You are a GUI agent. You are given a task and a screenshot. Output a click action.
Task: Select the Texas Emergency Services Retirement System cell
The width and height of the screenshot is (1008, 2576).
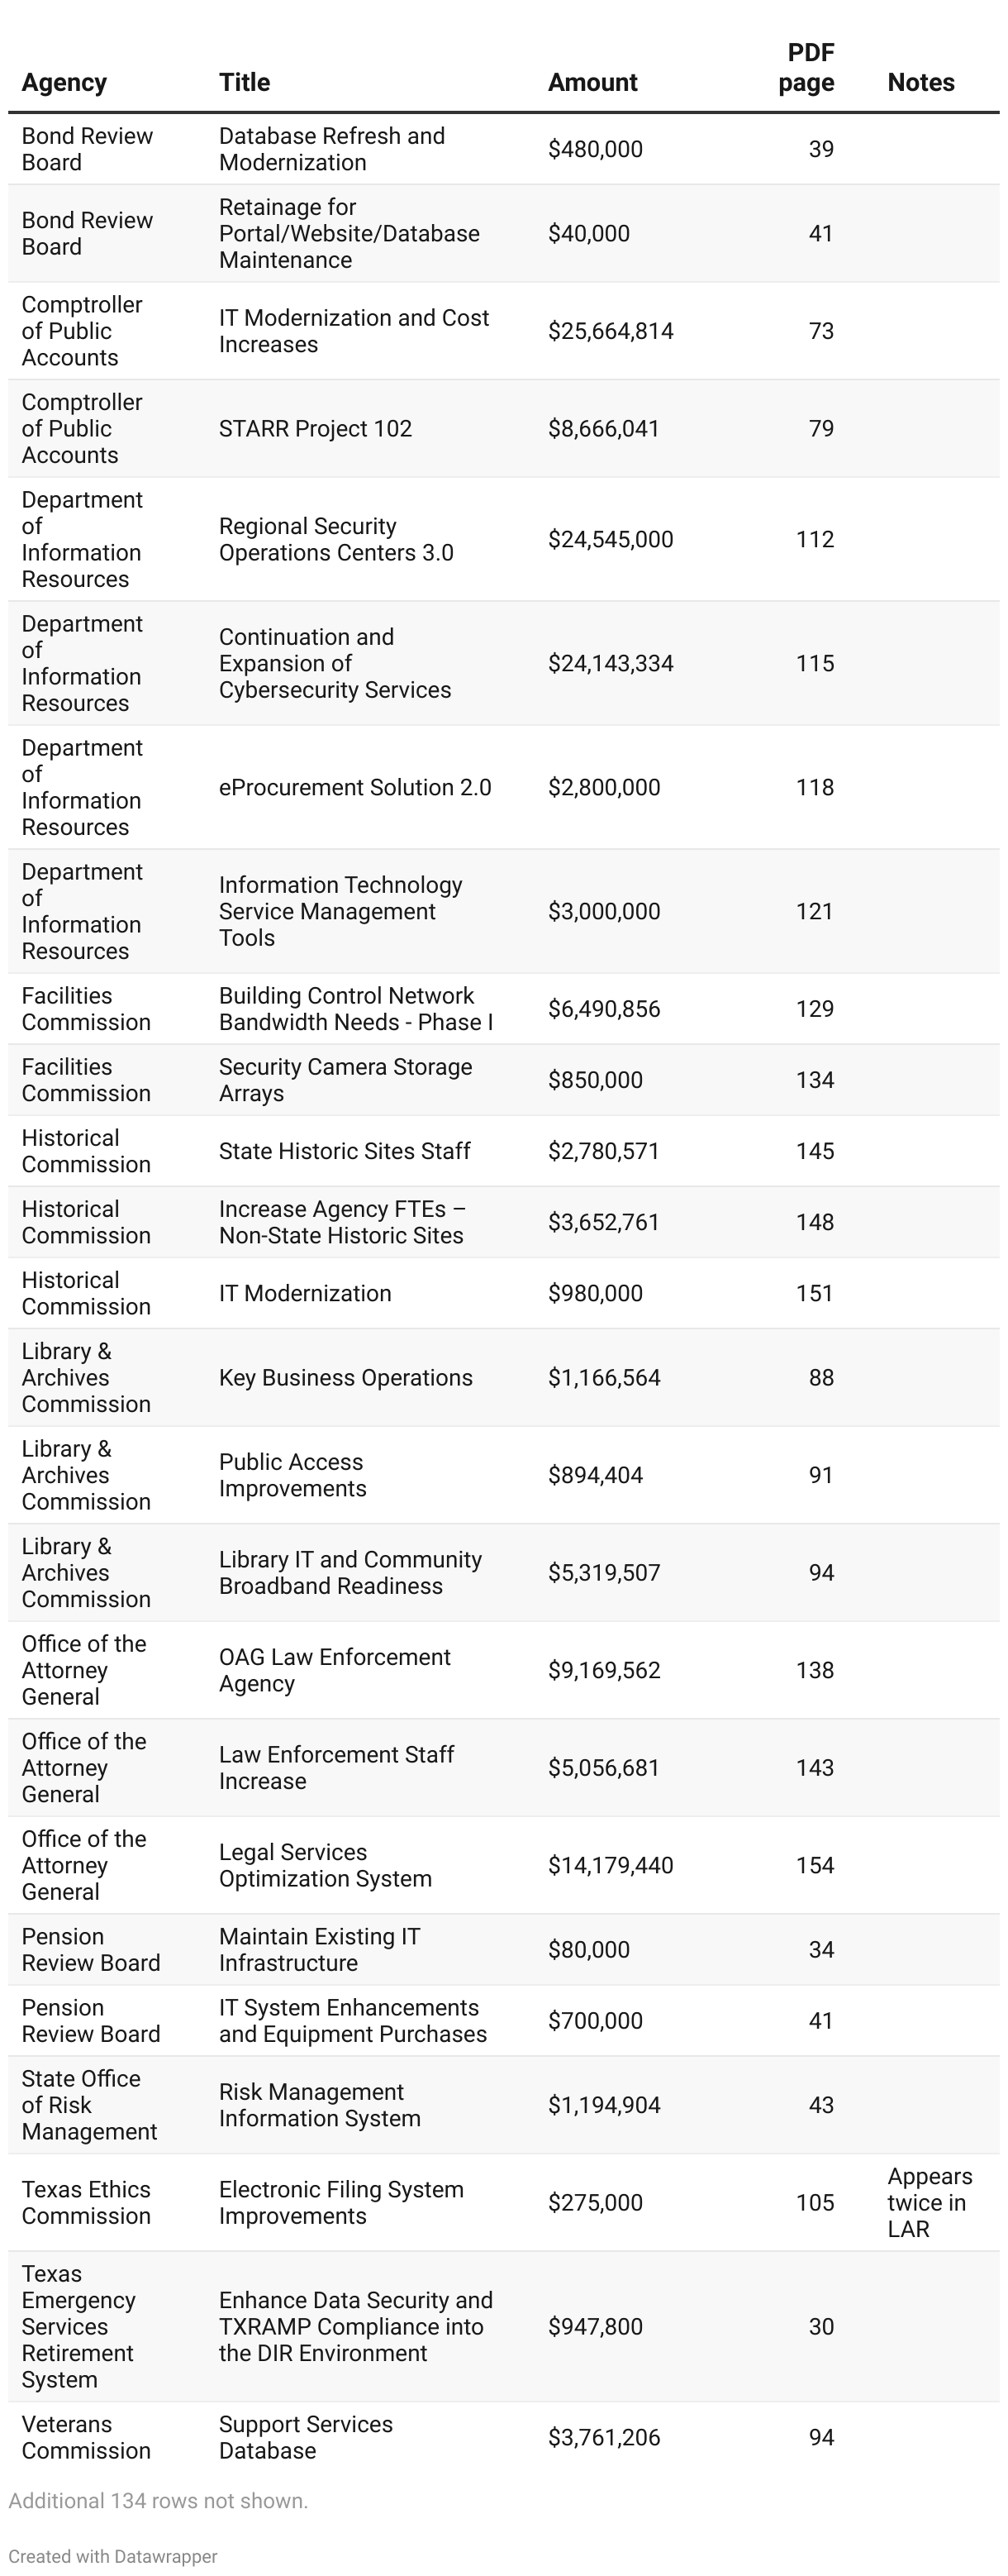78,2326
